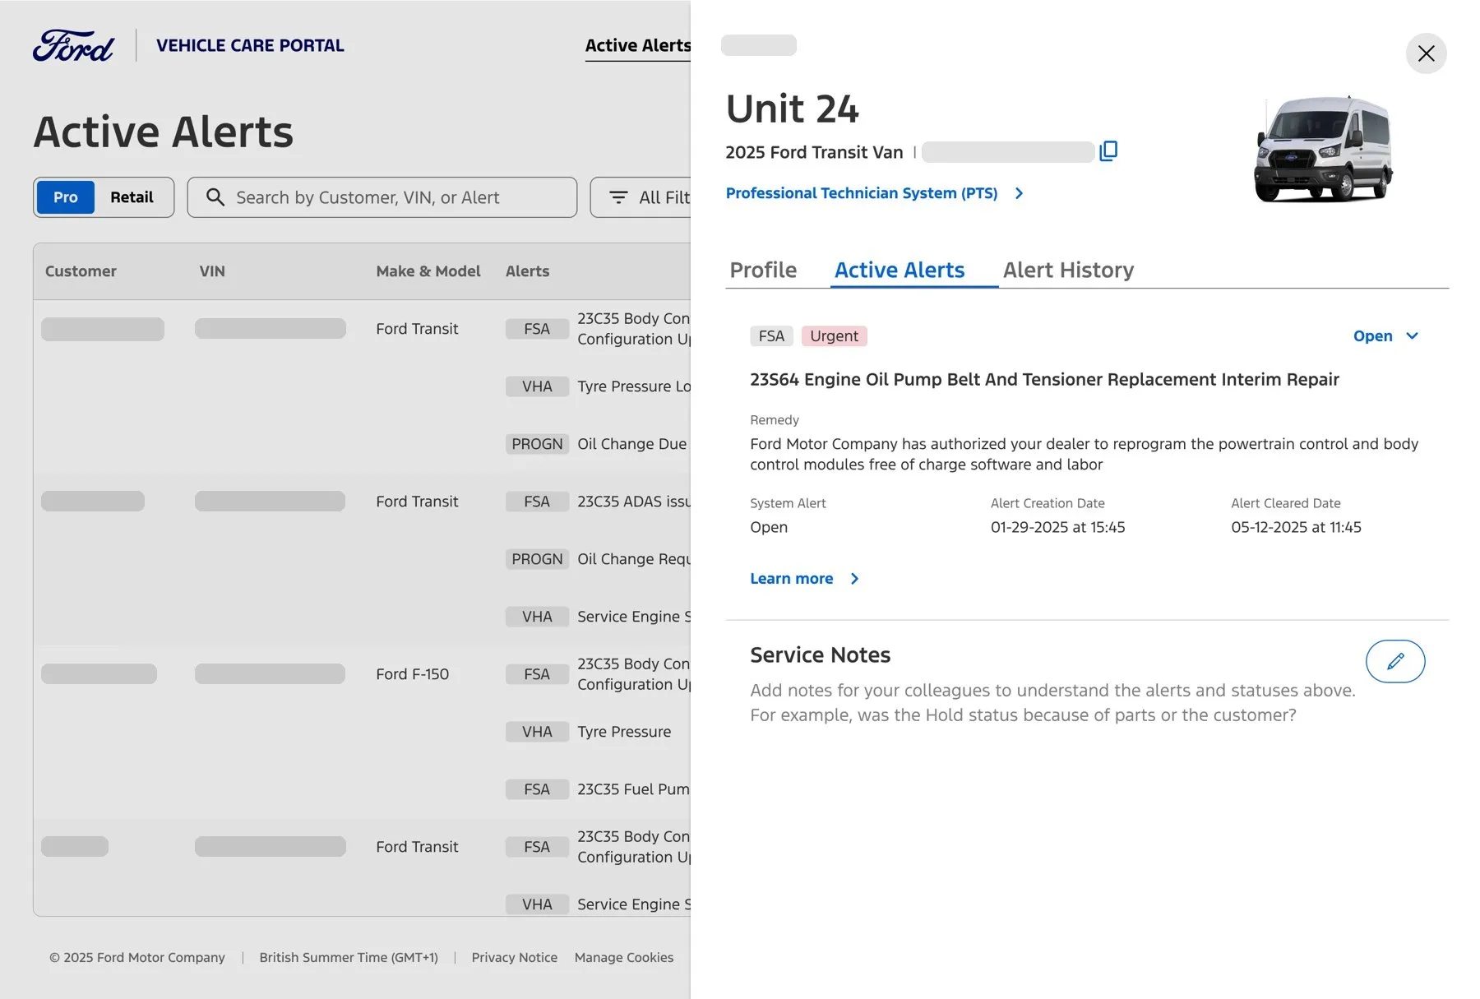Click the Alert Creation Date value 01-29-2025
Viewport: 1480px width, 999px height.
click(1057, 527)
